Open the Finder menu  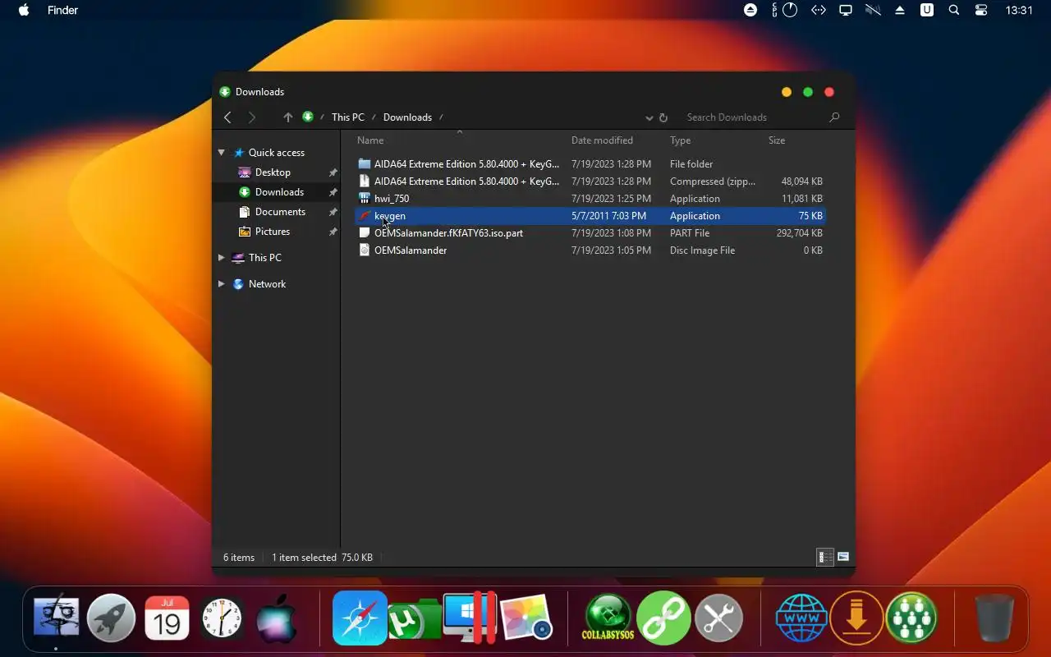pyautogui.click(x=63, y=11)
